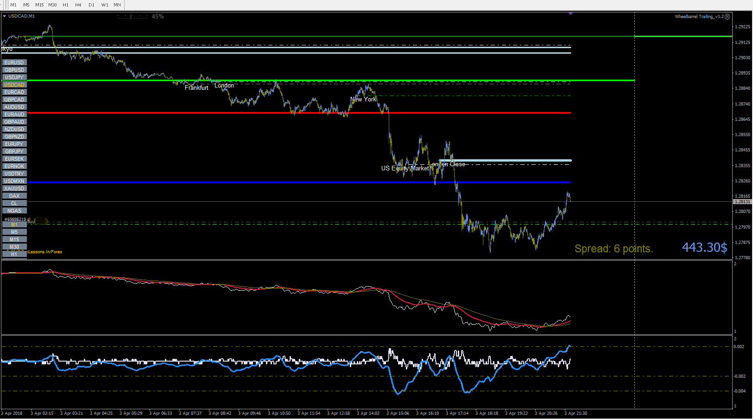
Task: Click the Wheelbarrel Trailing_v1.2 expert label
Action: coord(699,17)
